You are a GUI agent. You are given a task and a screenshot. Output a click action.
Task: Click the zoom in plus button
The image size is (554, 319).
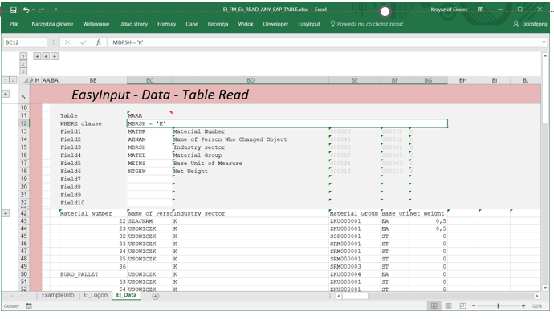(x=523, y=306)
